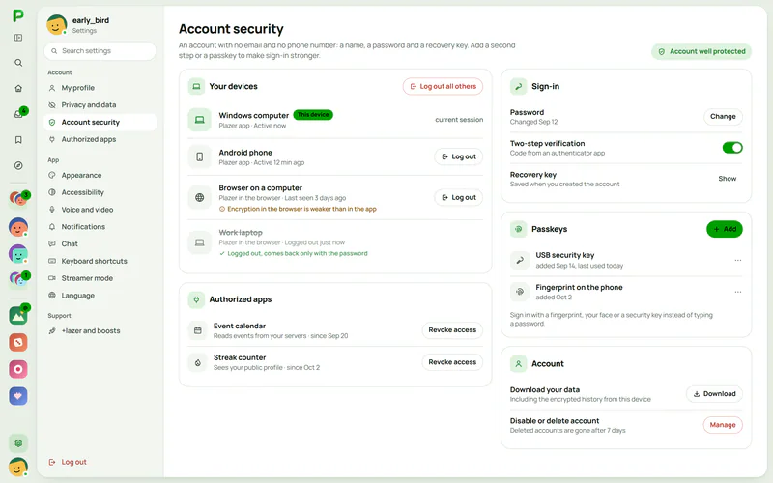Viewport: 773px width, 483px height.
Task: Click the Event calendar app icon
Action: 198,330
